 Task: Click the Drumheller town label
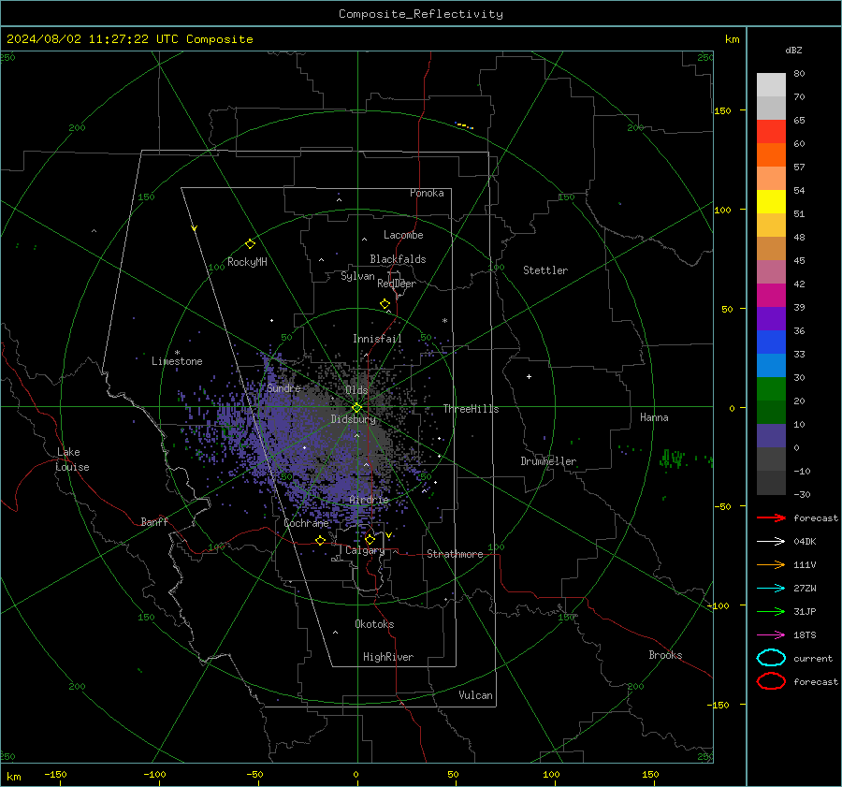(x=548, y=461)
